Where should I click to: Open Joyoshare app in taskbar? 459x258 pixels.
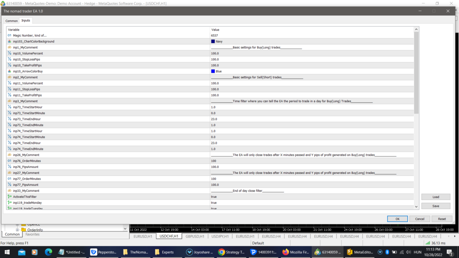[200, 252]
